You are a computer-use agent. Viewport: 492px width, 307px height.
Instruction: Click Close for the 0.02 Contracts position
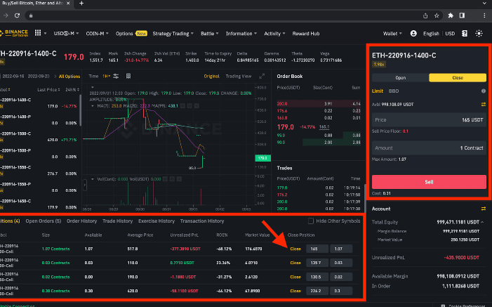click(295, 277)
